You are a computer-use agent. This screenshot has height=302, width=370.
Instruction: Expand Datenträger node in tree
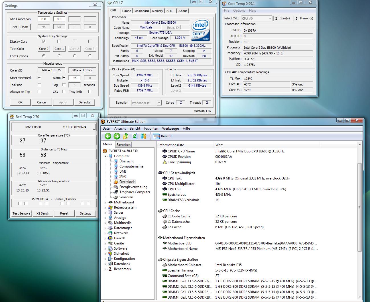tap(105, 228)
